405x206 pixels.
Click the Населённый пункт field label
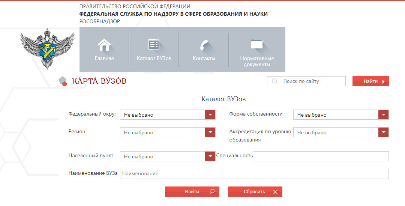tap(91, 155)
